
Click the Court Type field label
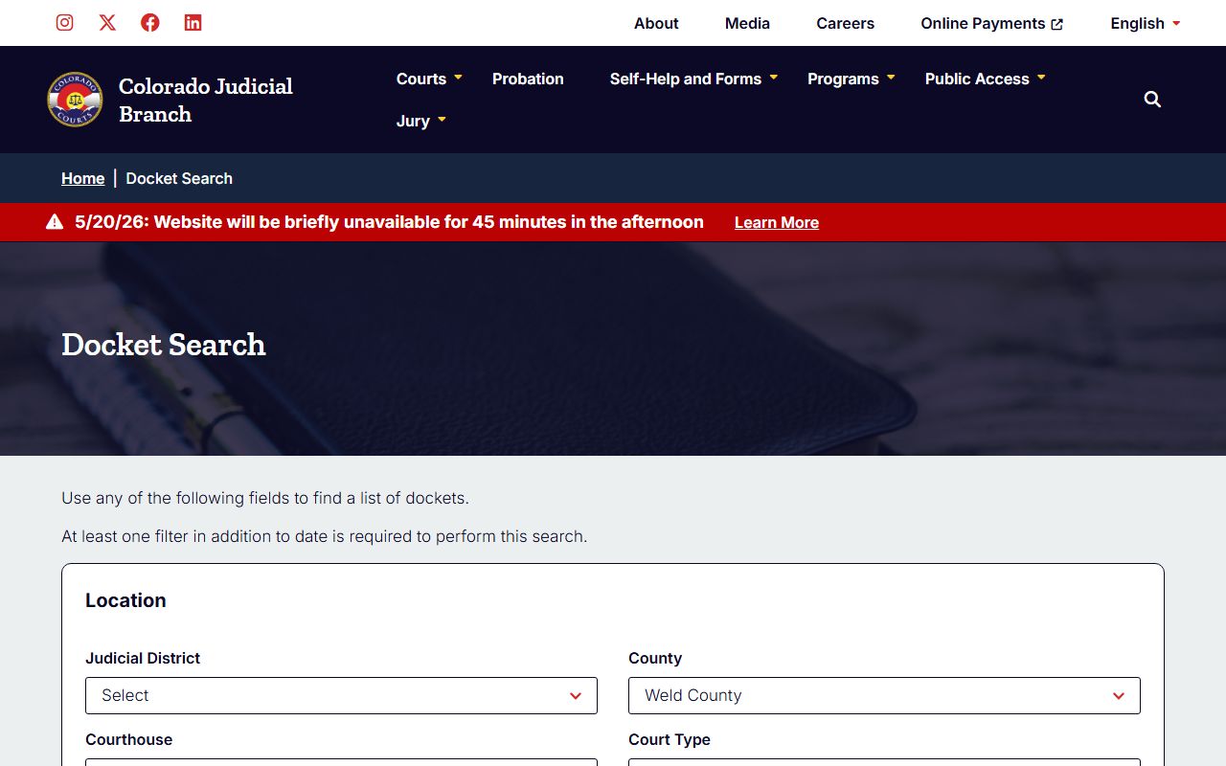670,739
